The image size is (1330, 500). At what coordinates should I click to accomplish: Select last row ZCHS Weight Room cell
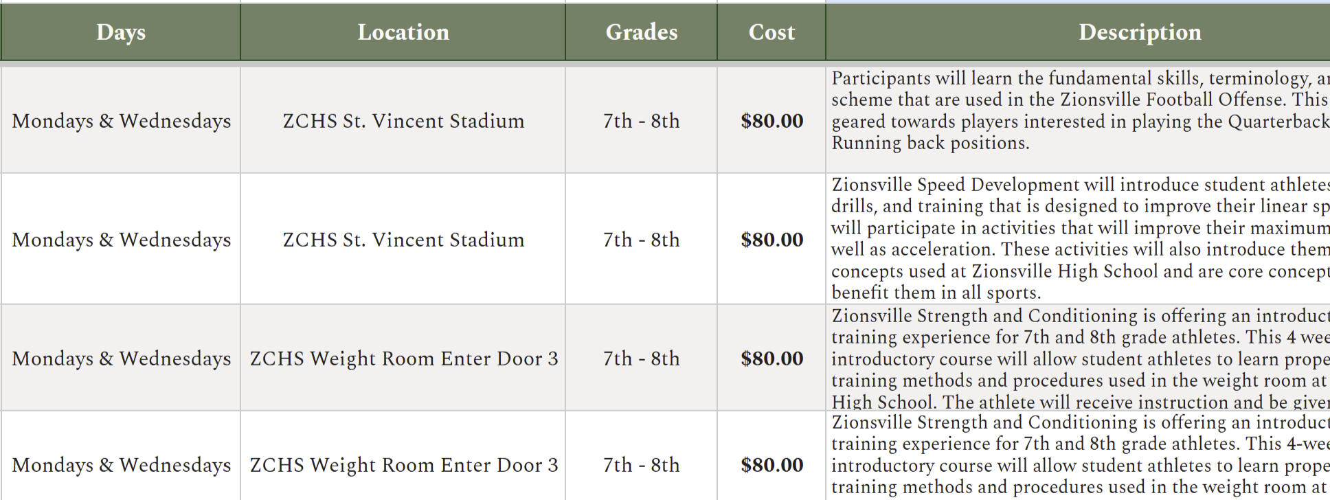(403, 465)
